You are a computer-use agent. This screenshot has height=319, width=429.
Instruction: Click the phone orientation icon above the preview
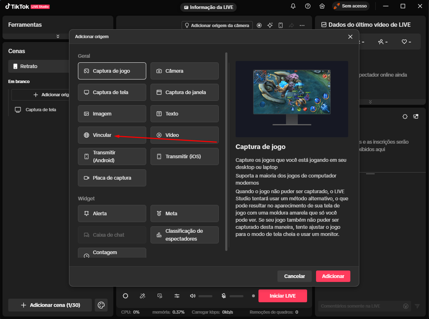tap(281, 25)
